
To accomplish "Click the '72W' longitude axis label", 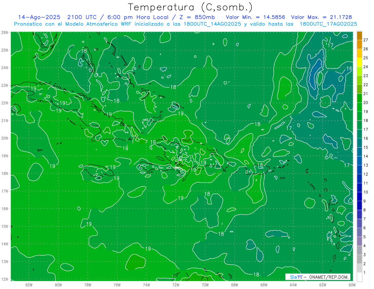I will coord(176,285).
